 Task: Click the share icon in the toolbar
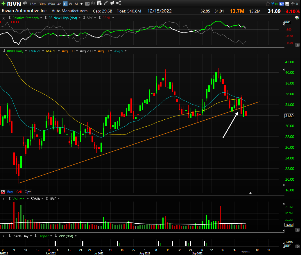pos(119,3)
